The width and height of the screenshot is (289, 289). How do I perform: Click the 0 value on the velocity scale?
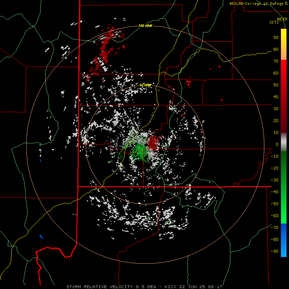[277, 144]
